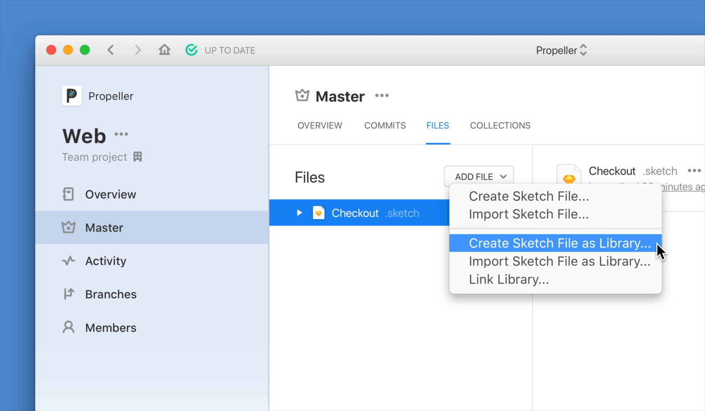This screenshot has width=705, height=411.
Task: Open Activity in the sidebar
Action: 152,261
